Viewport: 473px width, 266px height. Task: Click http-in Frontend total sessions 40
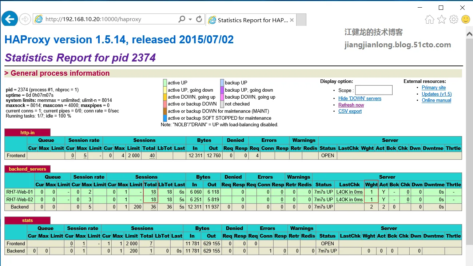click(x=152, y=155)
